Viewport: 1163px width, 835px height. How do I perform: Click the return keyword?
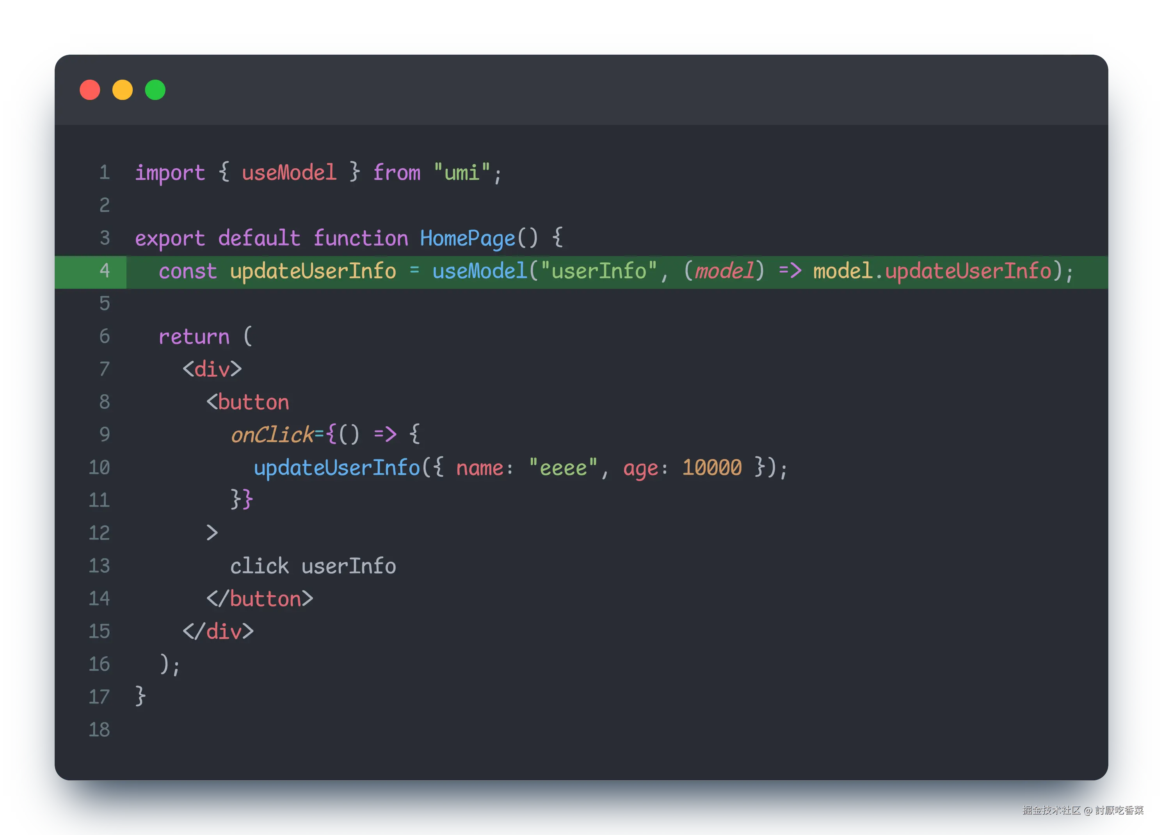click(x=194, y=337)
